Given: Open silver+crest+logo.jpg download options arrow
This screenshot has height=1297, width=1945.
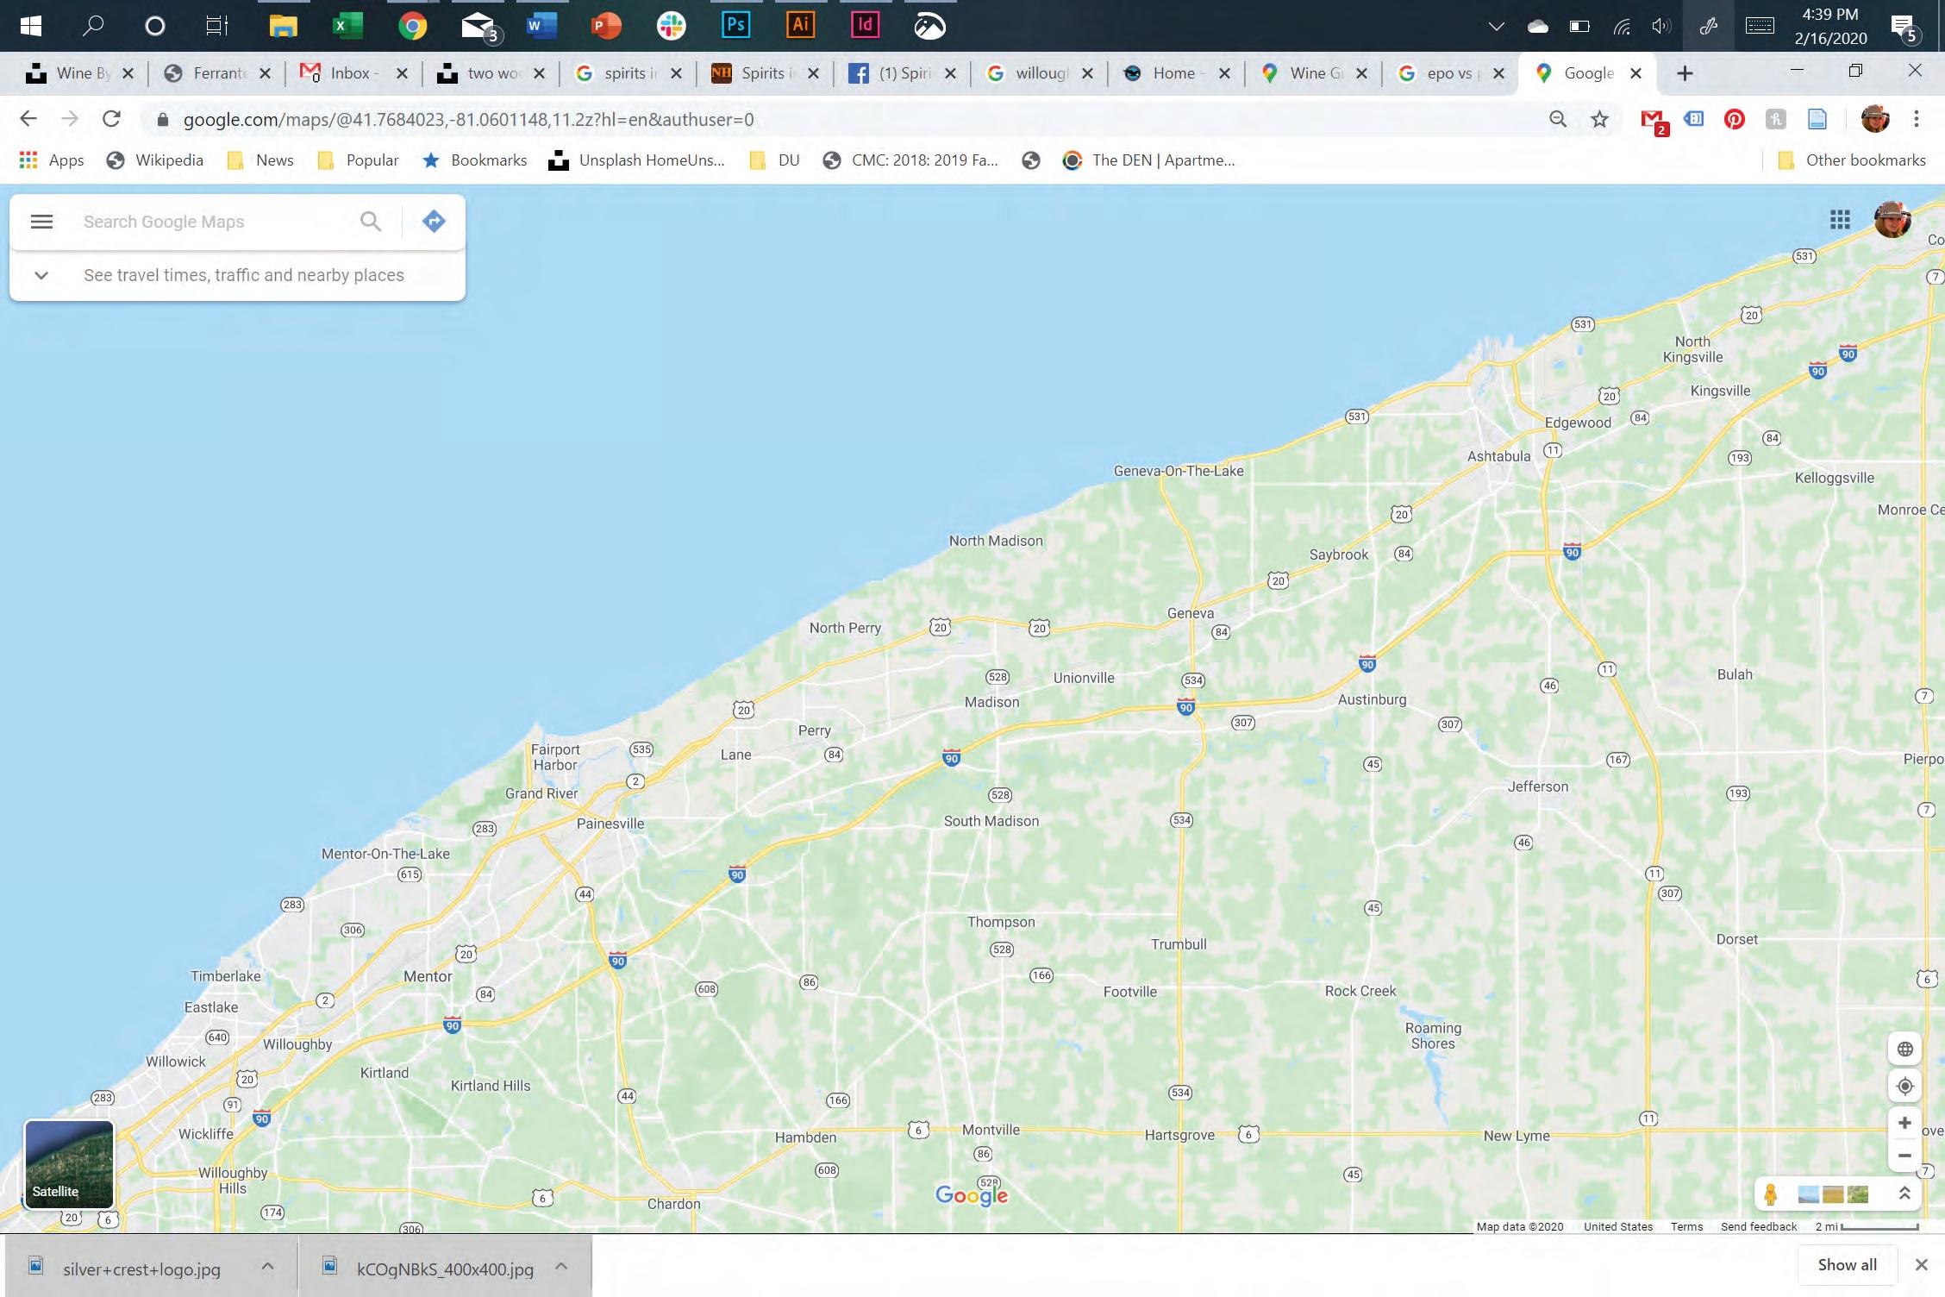Looking at the screenshot, I should point(267,1266).
